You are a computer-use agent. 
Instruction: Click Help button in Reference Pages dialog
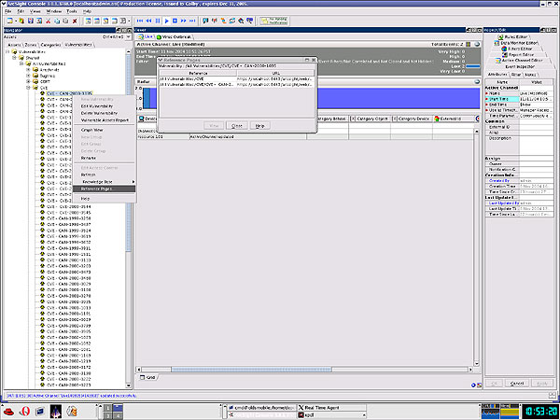coord(259,124)
